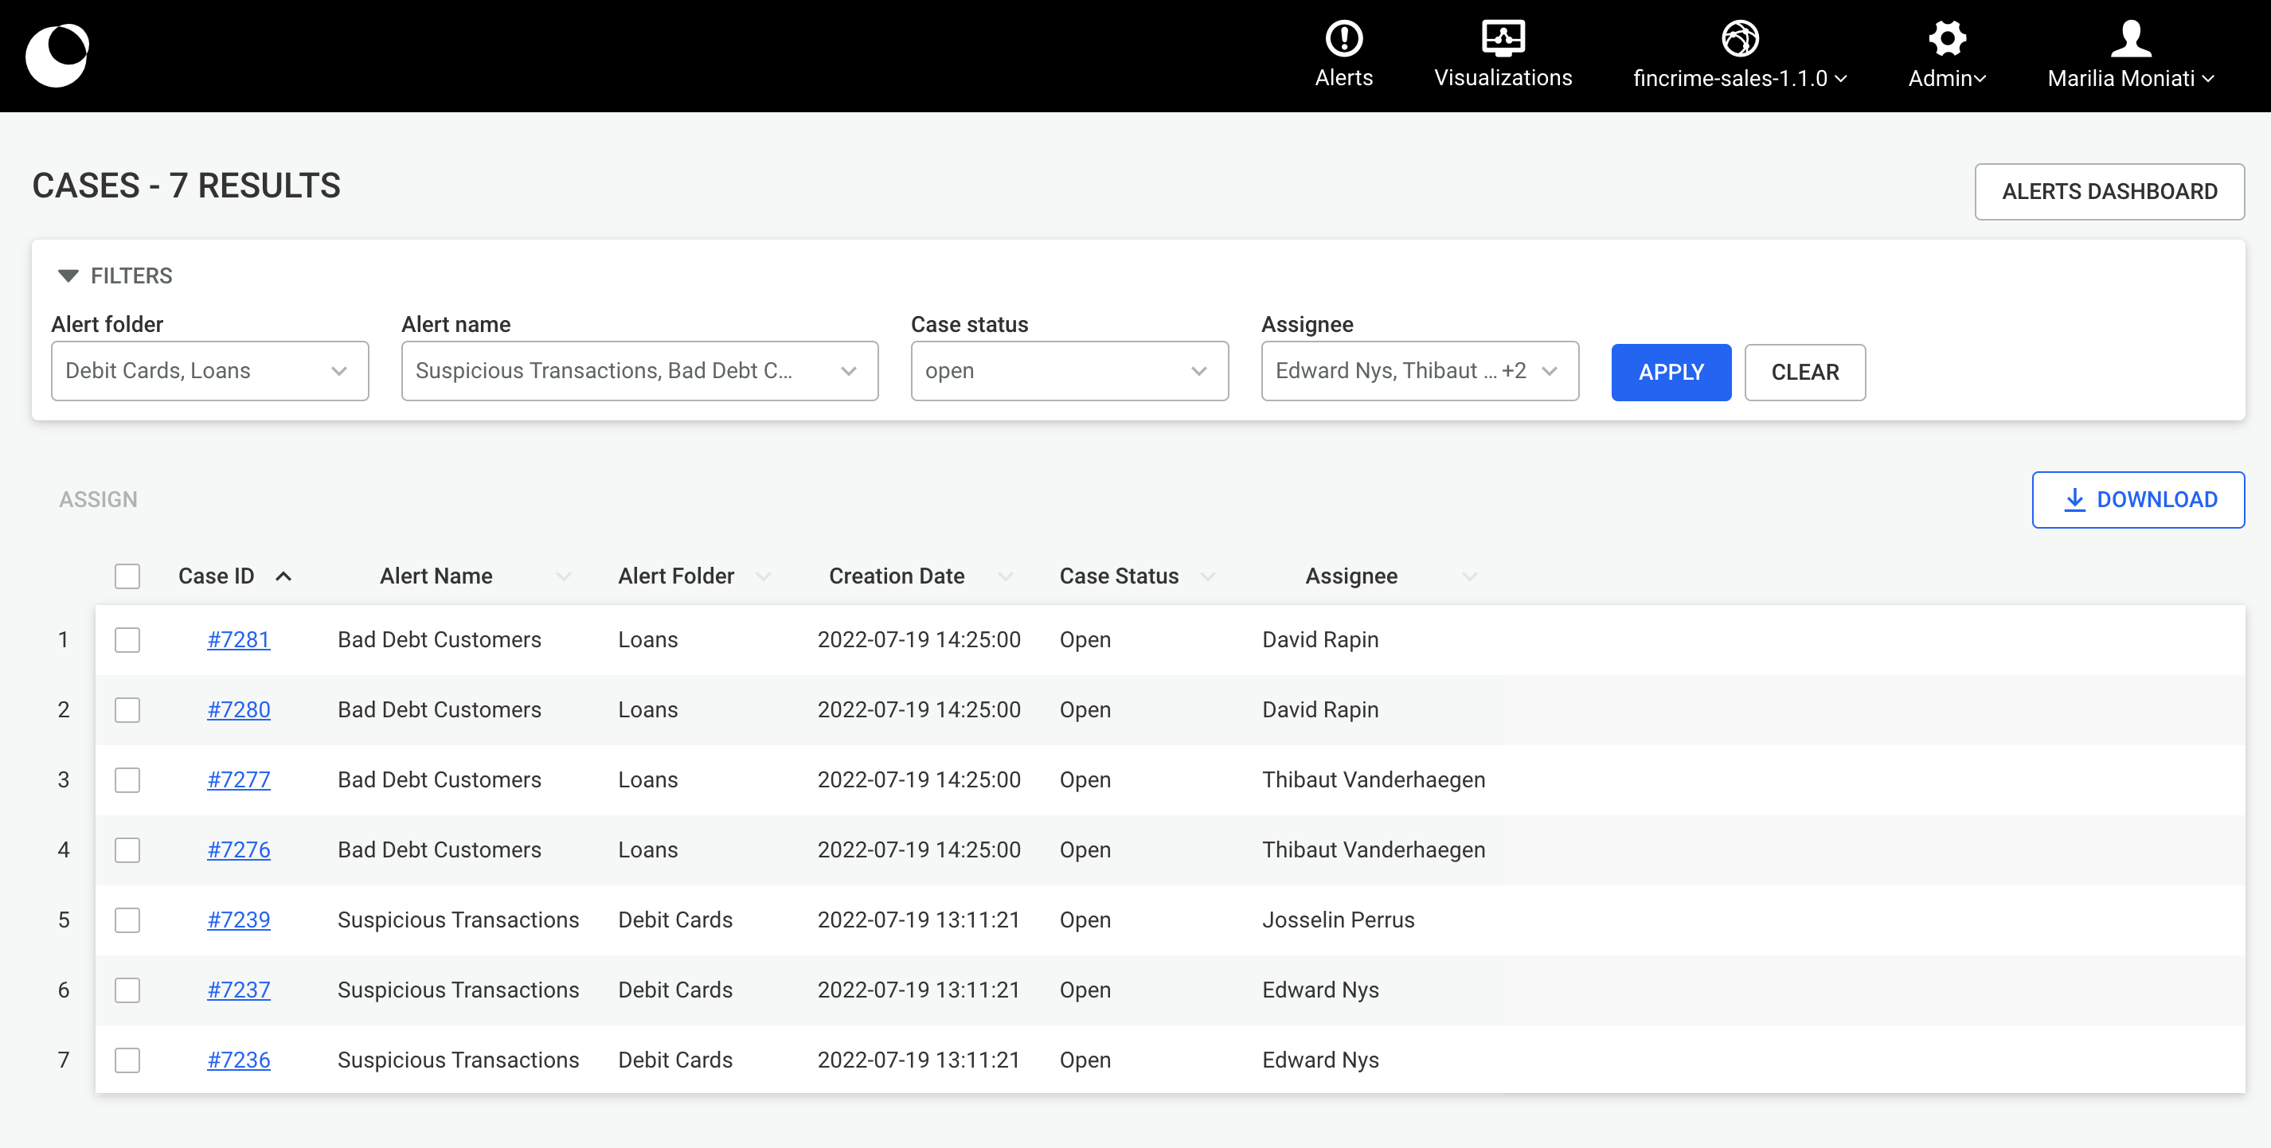Open the Alert folder dropdown

(210, 371)
